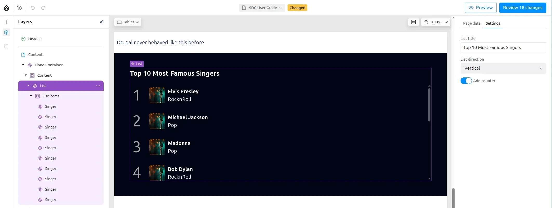
Task: Click the Redo arrow icon
Action: click(43, 8)
